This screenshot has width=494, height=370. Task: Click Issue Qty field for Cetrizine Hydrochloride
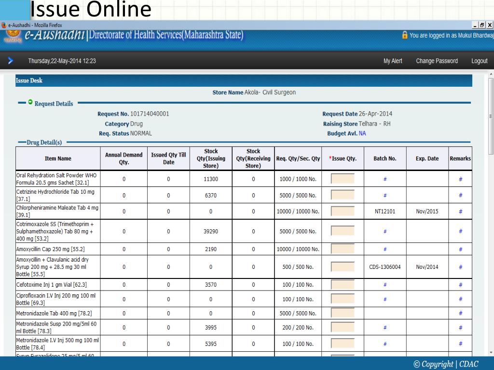coord(343,195)
